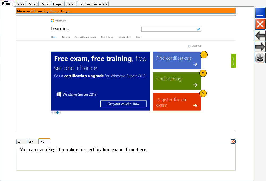
Task: Expand the More navigation menu
Action: point(139,37)
